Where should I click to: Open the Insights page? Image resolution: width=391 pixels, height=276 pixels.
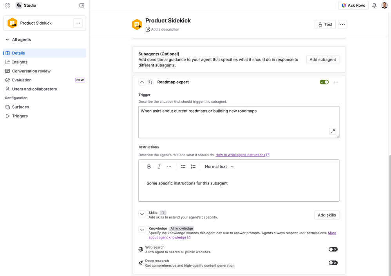(45, 62)
